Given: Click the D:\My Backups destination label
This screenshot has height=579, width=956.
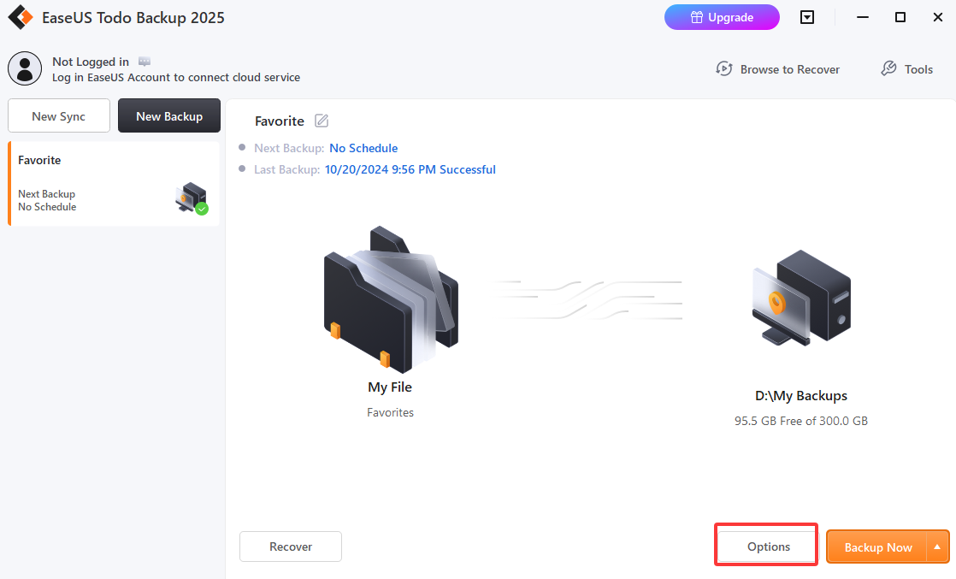Looking at the screenshot, I should [801, 395].
